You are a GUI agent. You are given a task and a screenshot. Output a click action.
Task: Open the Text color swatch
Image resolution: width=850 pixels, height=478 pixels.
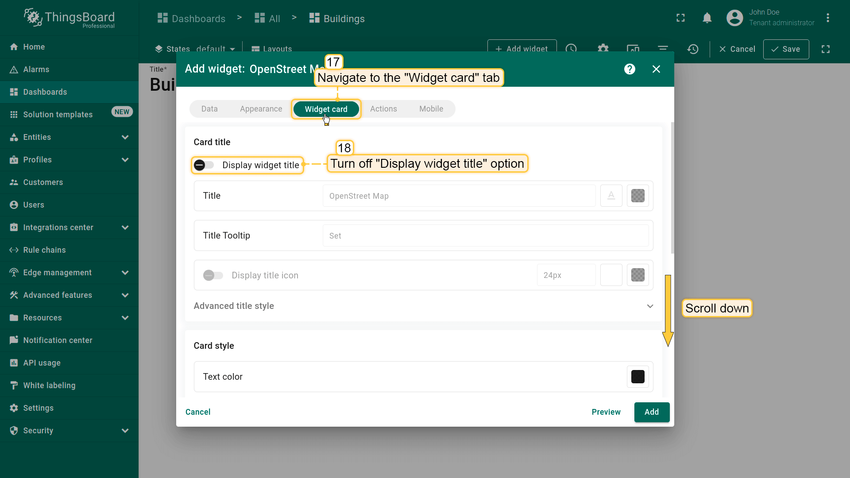click(637, 377)
